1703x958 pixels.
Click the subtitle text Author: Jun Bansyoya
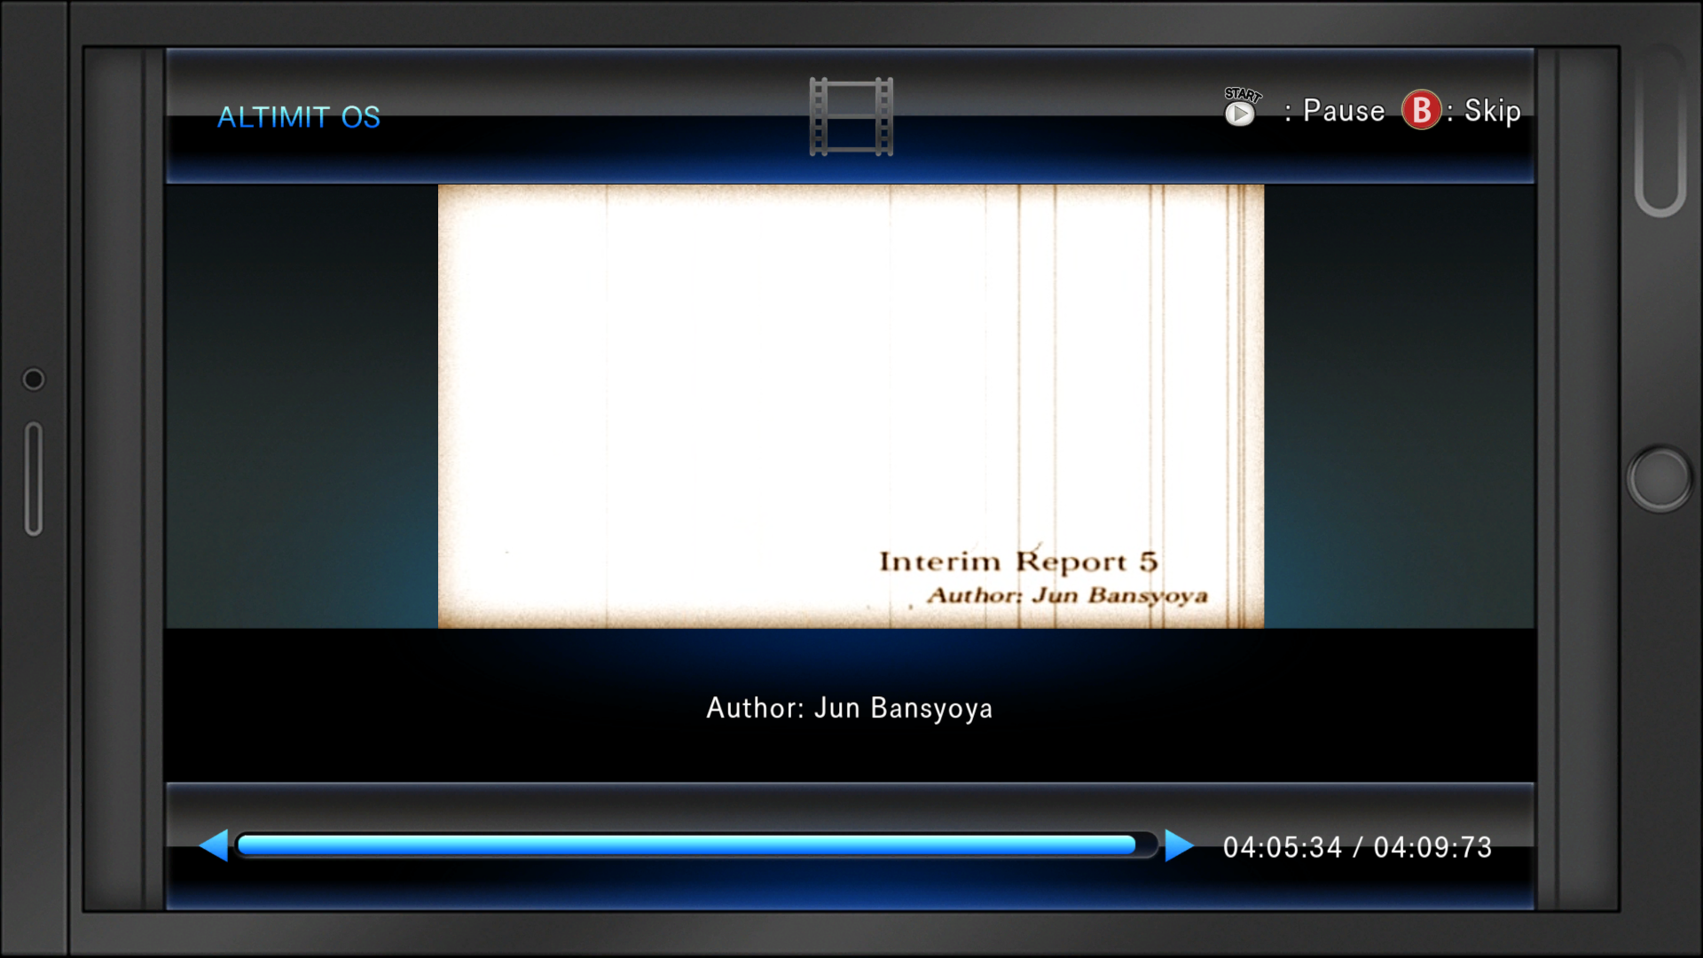pos(849,709)
